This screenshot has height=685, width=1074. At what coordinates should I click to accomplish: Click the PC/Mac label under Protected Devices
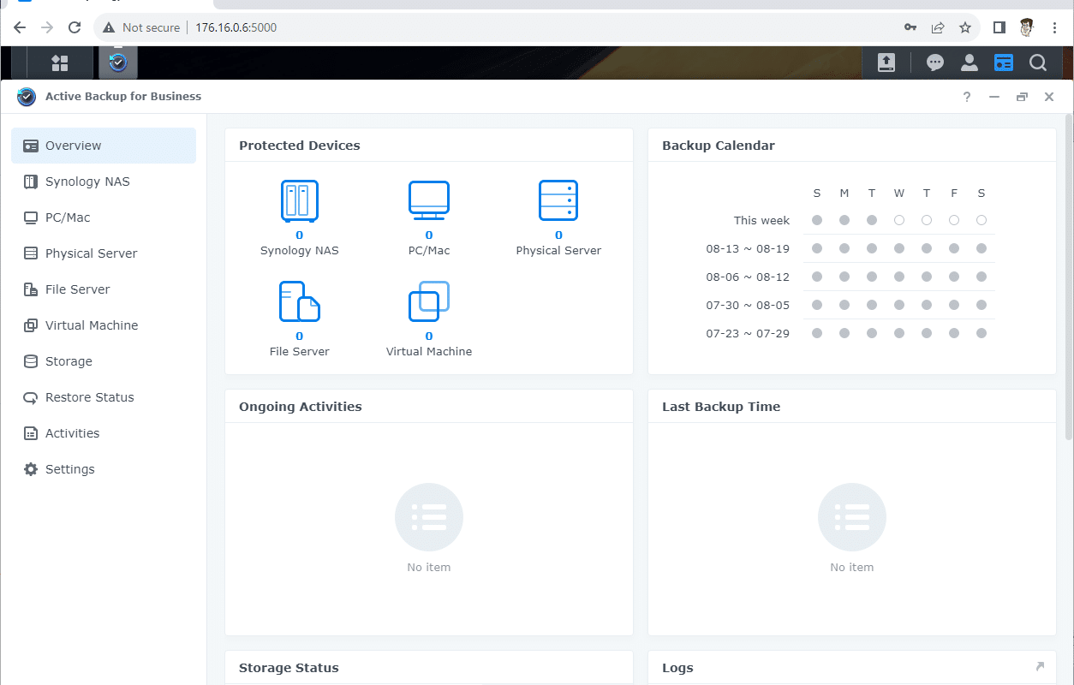point(429,251)
